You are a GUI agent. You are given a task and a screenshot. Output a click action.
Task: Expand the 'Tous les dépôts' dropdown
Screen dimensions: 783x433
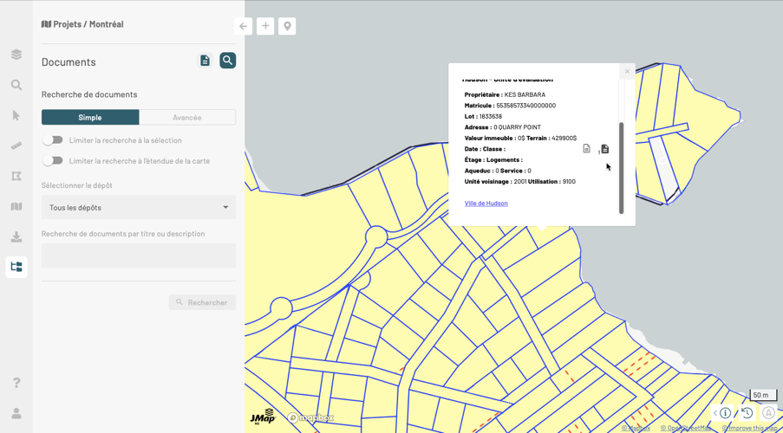(x=139, y=208)
